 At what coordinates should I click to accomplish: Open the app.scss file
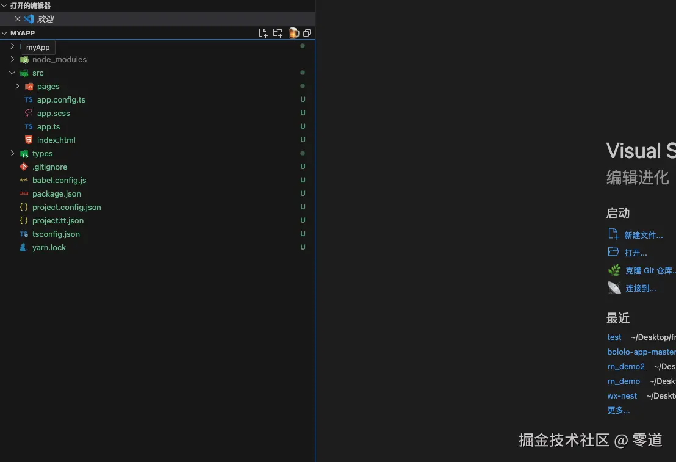[x=158, y=113]
